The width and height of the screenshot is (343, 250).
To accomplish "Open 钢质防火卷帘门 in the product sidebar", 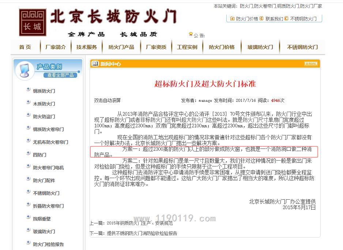I will click(48, 130).
